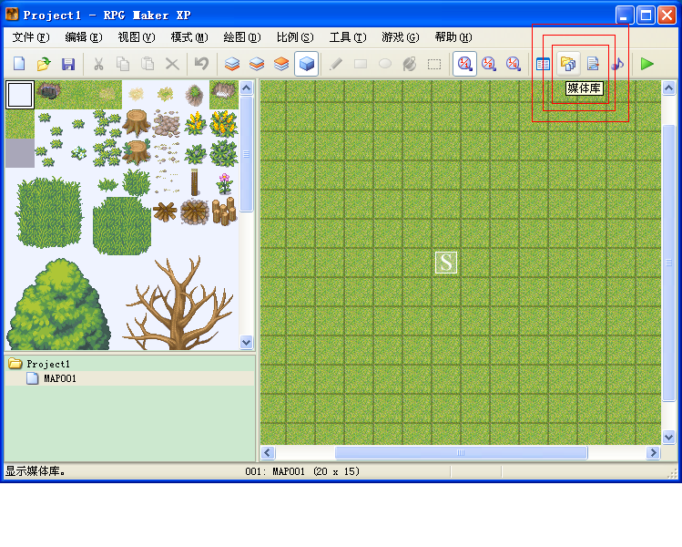Select the Ellipse drawing tool

click(385, 64)
